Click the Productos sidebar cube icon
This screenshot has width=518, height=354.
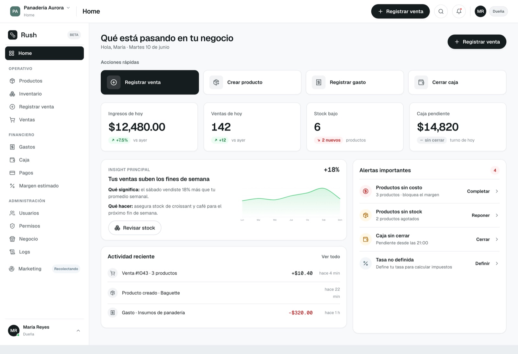click(x=12, y=81)
